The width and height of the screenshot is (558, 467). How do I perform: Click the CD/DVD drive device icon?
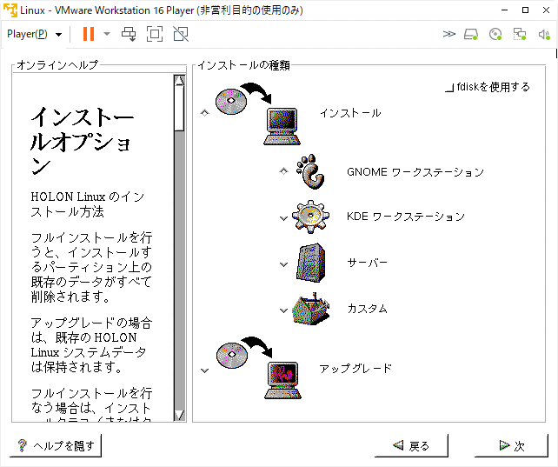tap(495, 34)
